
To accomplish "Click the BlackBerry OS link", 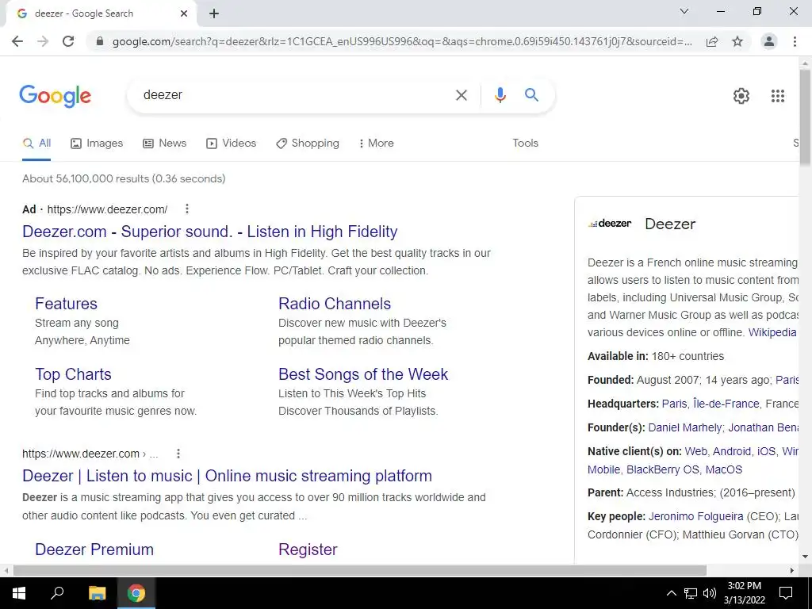I will click(662, 469).
